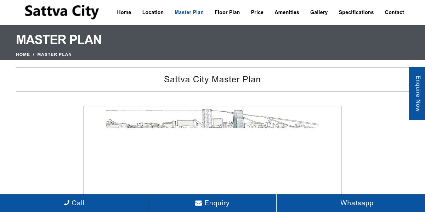Image resolution: width=425 pixels, height=212 pixels.
Task: Select the Master Plan nav item
Action: (x=189, y=12)
